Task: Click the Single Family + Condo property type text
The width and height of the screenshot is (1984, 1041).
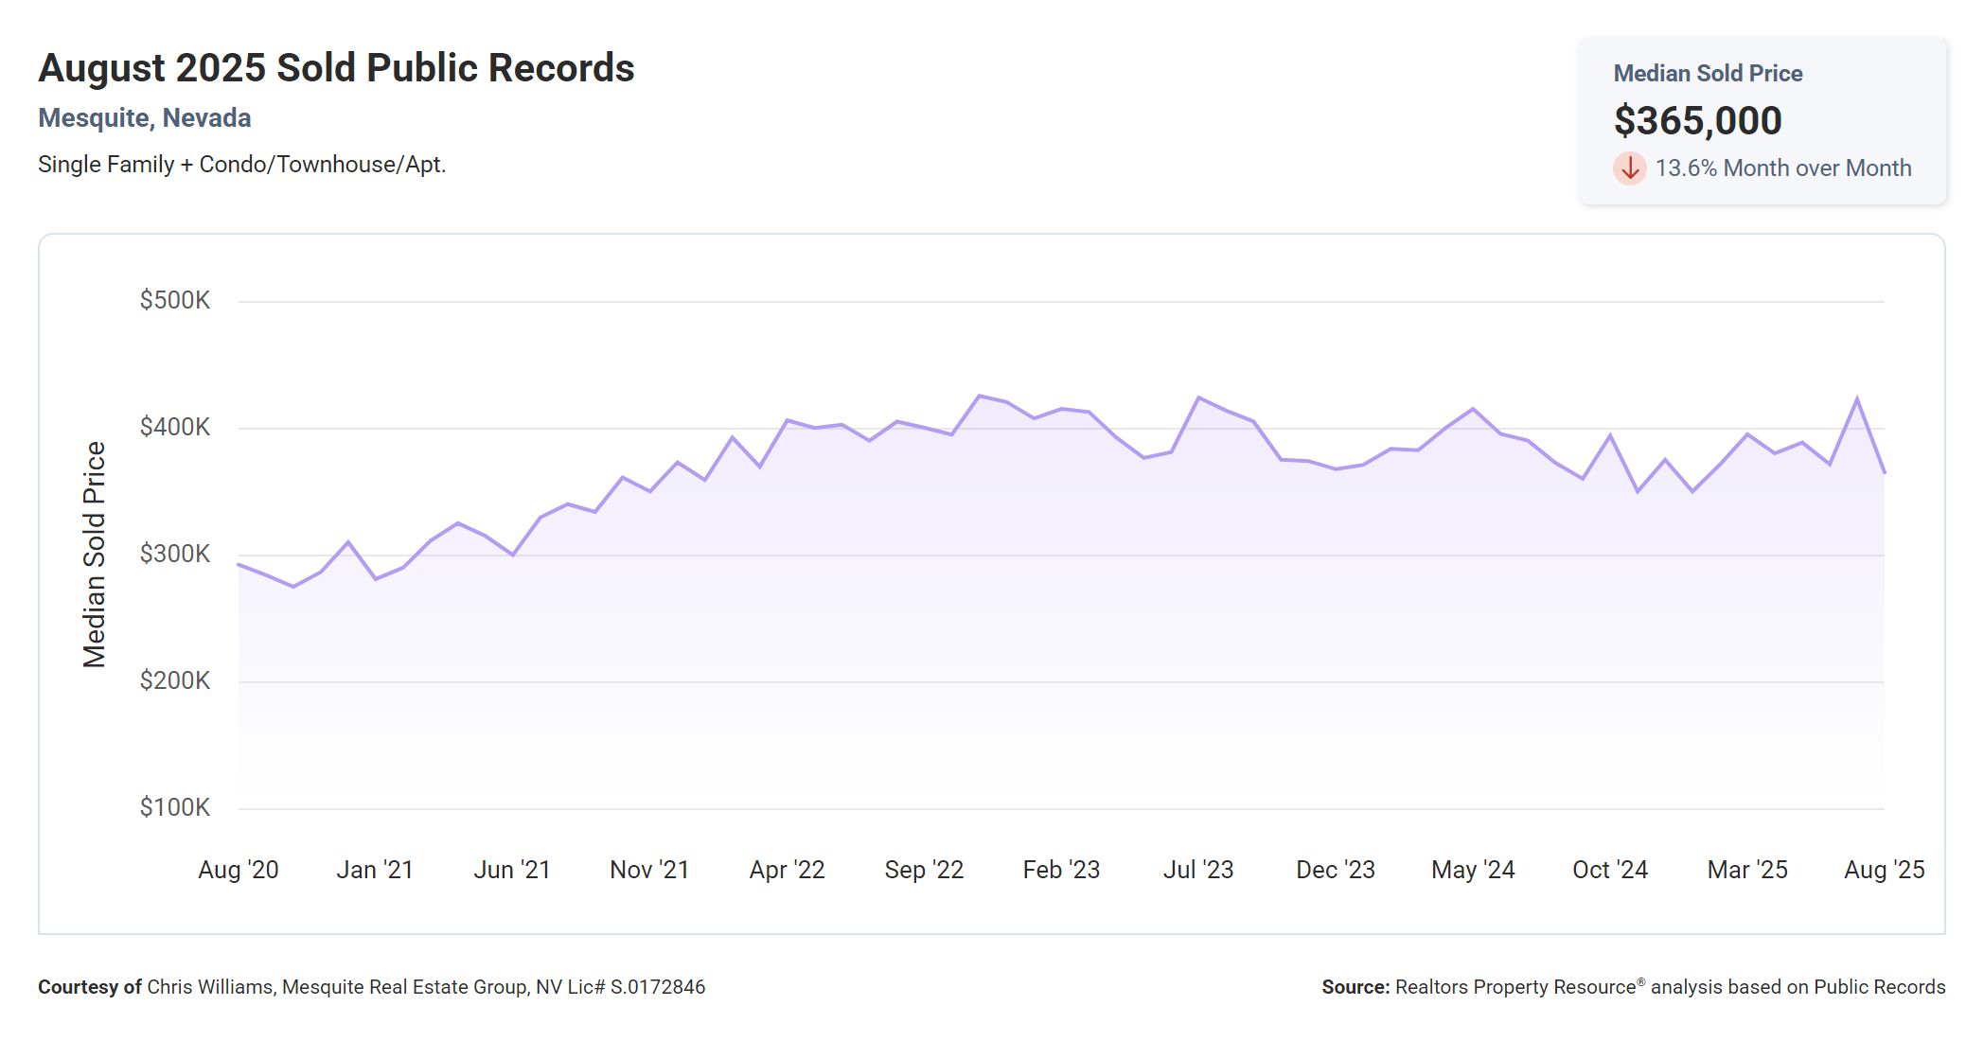Action: coord(241,165)
